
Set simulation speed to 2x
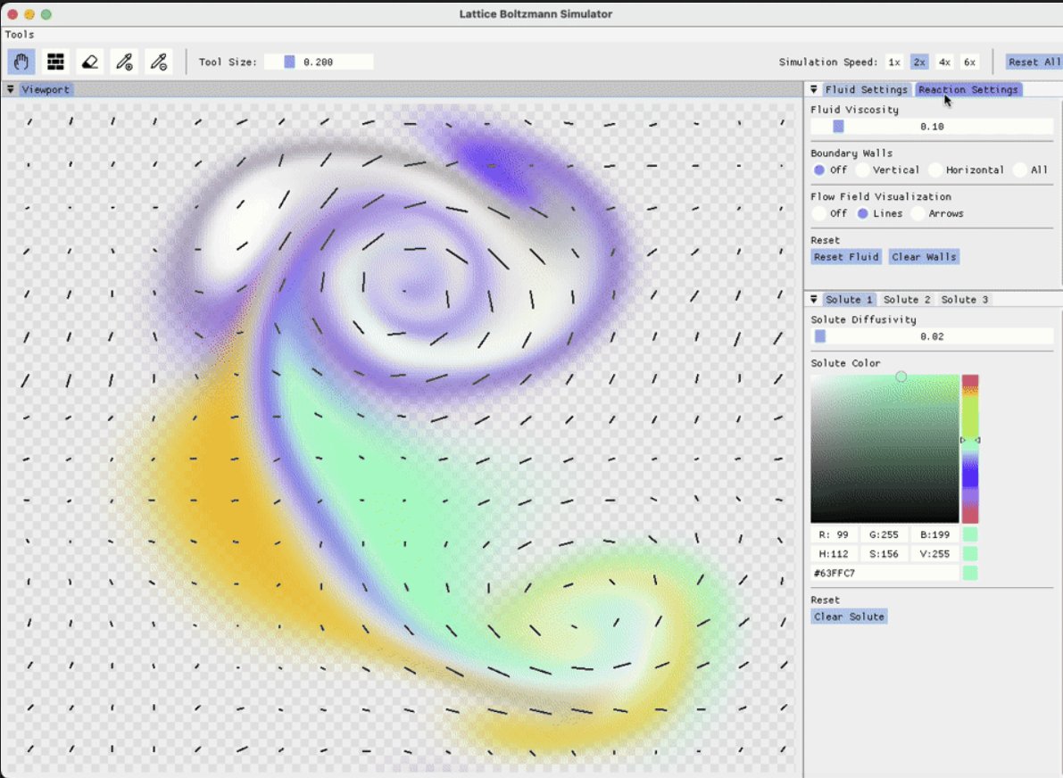(919, 62)
